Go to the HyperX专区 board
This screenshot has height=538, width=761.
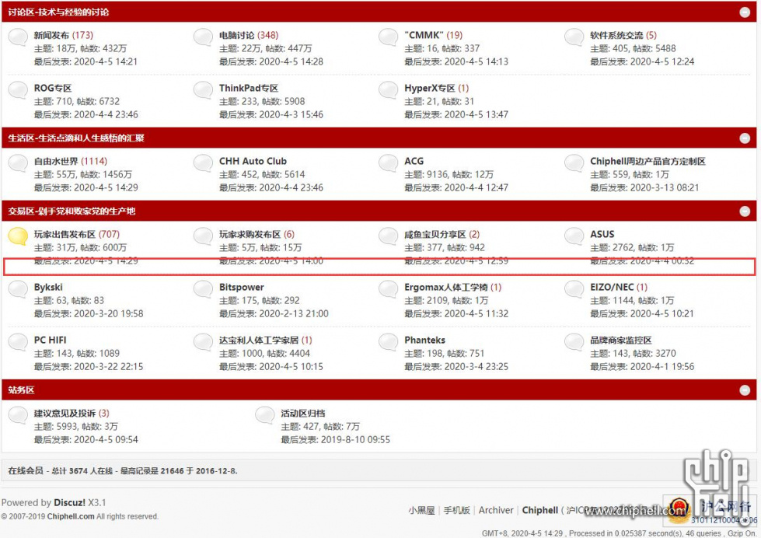(430, 89)
